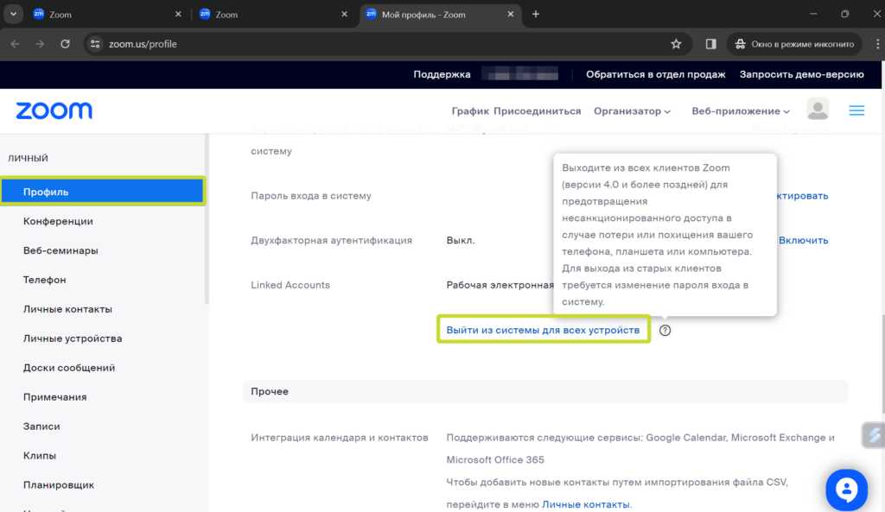Click the Двухфакторная аутентификация label
Screen dimensions: 885x512
click(x=331, y=240)
